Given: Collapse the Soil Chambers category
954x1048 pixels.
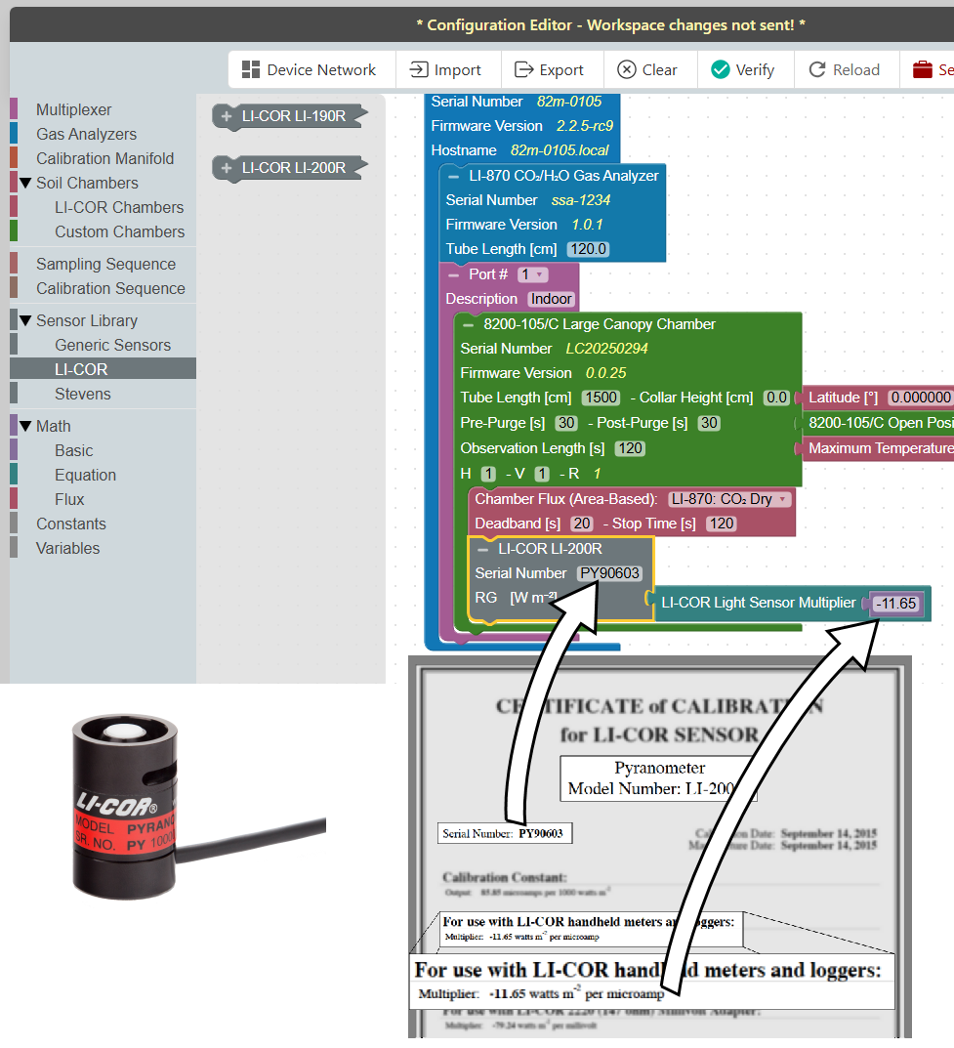Looking at the screenshot, I should 25,183.
